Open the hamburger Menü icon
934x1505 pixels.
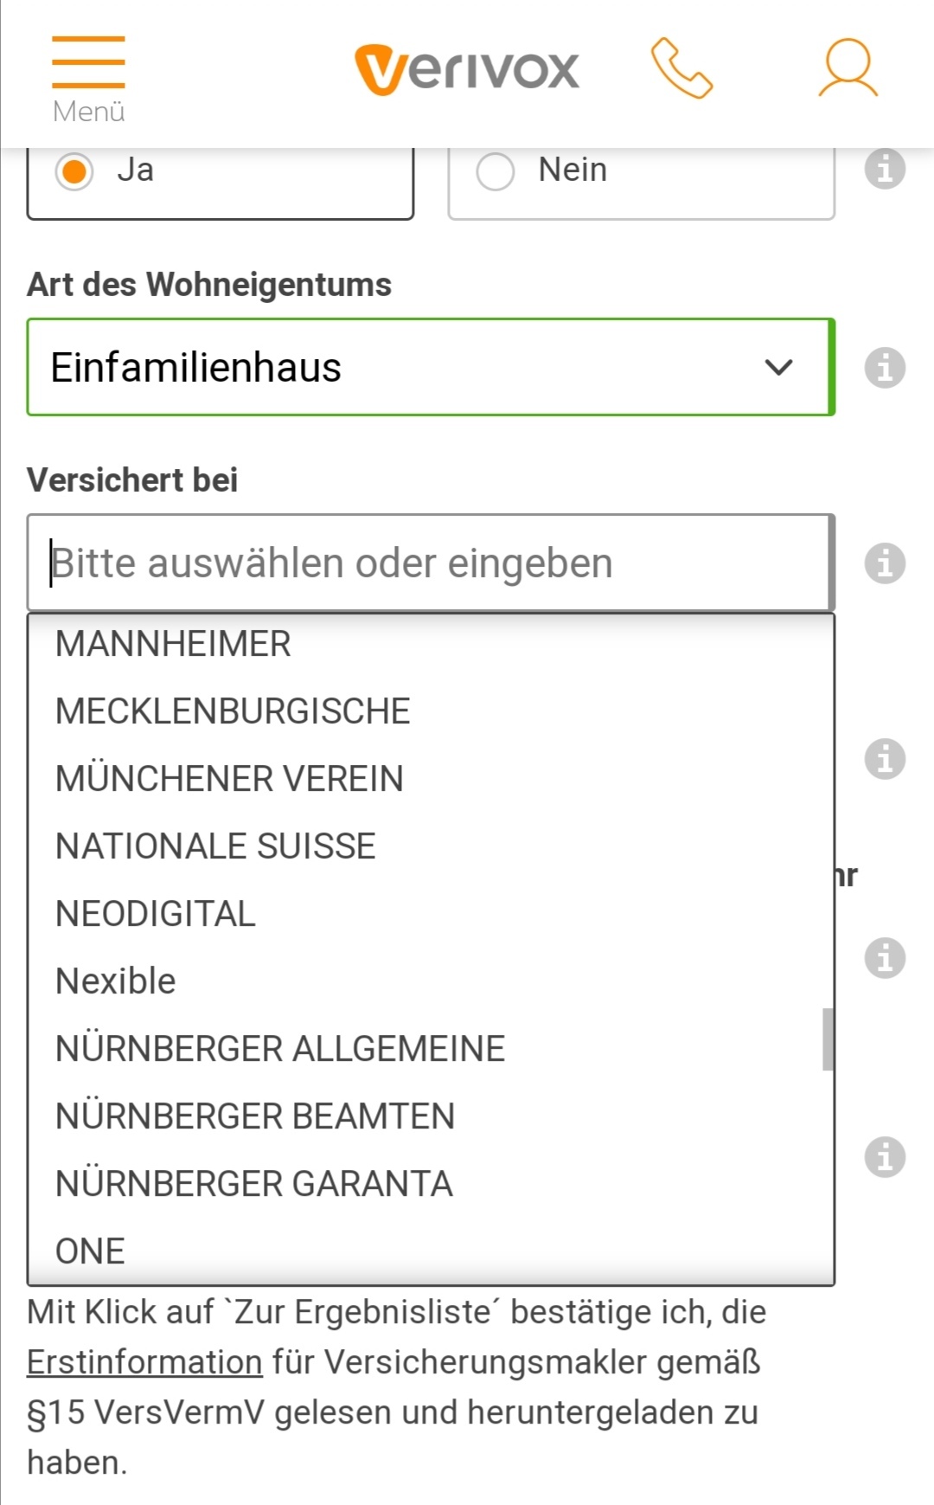point(88,80)
